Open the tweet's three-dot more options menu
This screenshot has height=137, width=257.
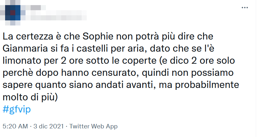tap(245, 8)
